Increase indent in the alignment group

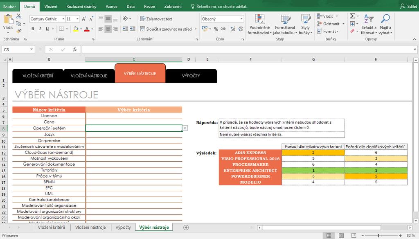pos(133,29)
